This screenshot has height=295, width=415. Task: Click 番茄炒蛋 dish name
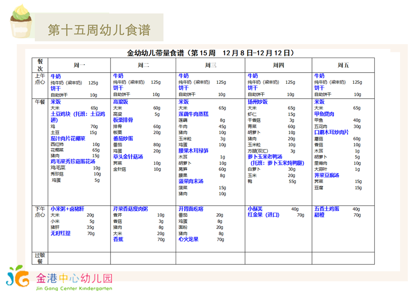click(123, 139)
